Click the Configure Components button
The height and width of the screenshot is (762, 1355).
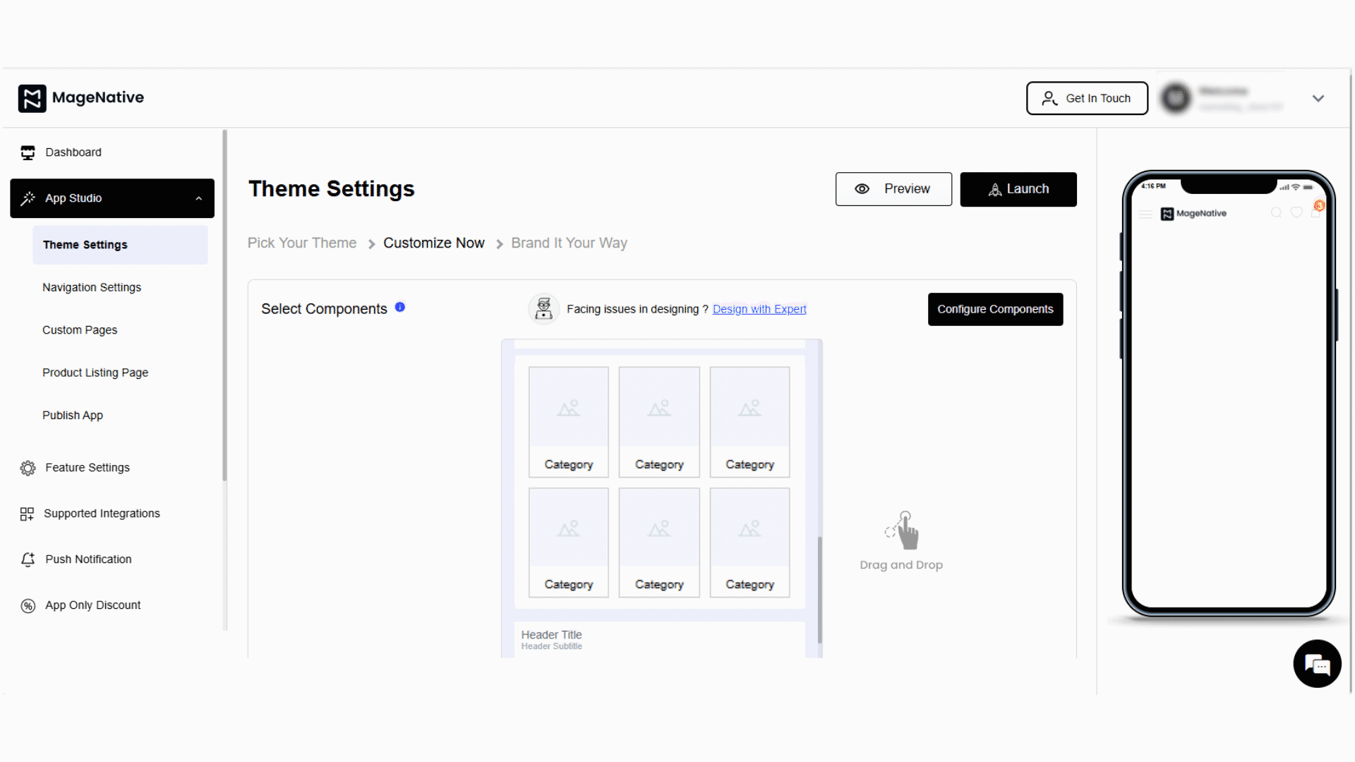pos(995,309)
